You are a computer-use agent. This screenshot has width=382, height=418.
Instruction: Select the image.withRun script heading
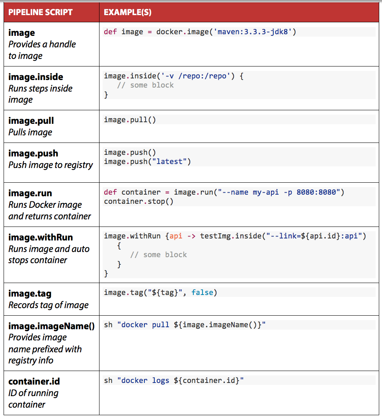41,237
